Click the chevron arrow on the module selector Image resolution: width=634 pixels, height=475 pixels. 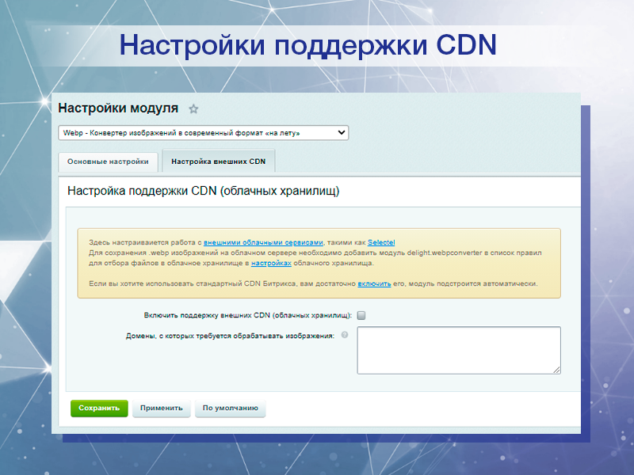coord(341,132)
